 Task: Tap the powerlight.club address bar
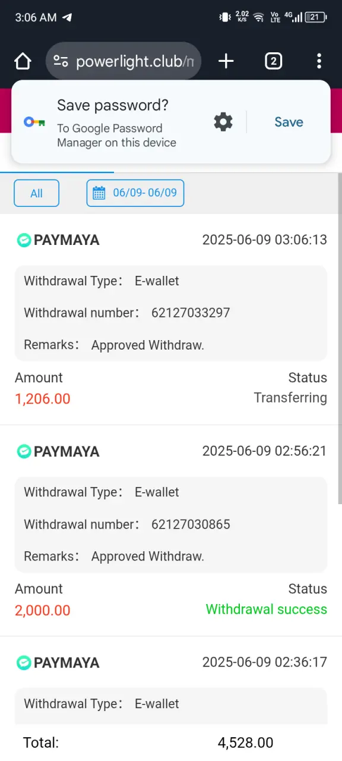pyautogui.click(x=123, y=61)
